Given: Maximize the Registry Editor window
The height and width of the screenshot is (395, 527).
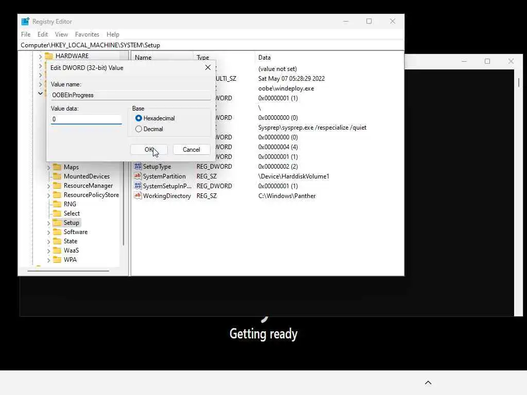Looking at the screenshot, I should [x=369, y=21].
